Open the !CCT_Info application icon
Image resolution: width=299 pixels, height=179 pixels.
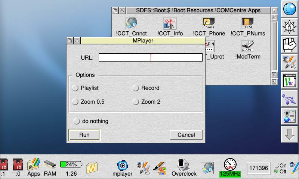[170, 23]
